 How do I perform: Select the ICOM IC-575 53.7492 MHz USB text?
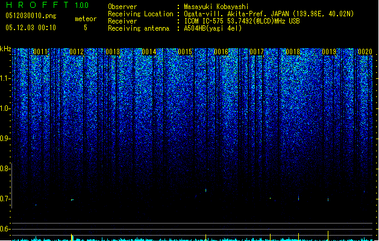(242, 21)
